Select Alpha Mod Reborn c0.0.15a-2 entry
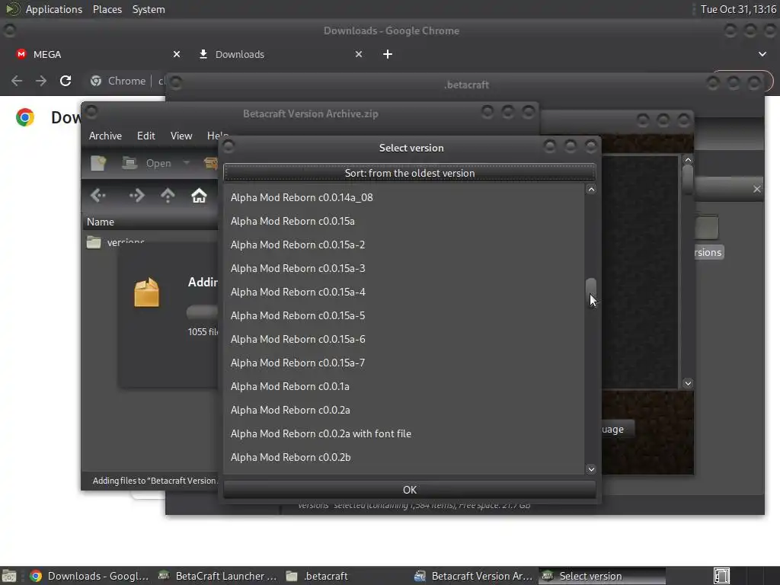Screen dimensions: 780x585 point(404,245)
